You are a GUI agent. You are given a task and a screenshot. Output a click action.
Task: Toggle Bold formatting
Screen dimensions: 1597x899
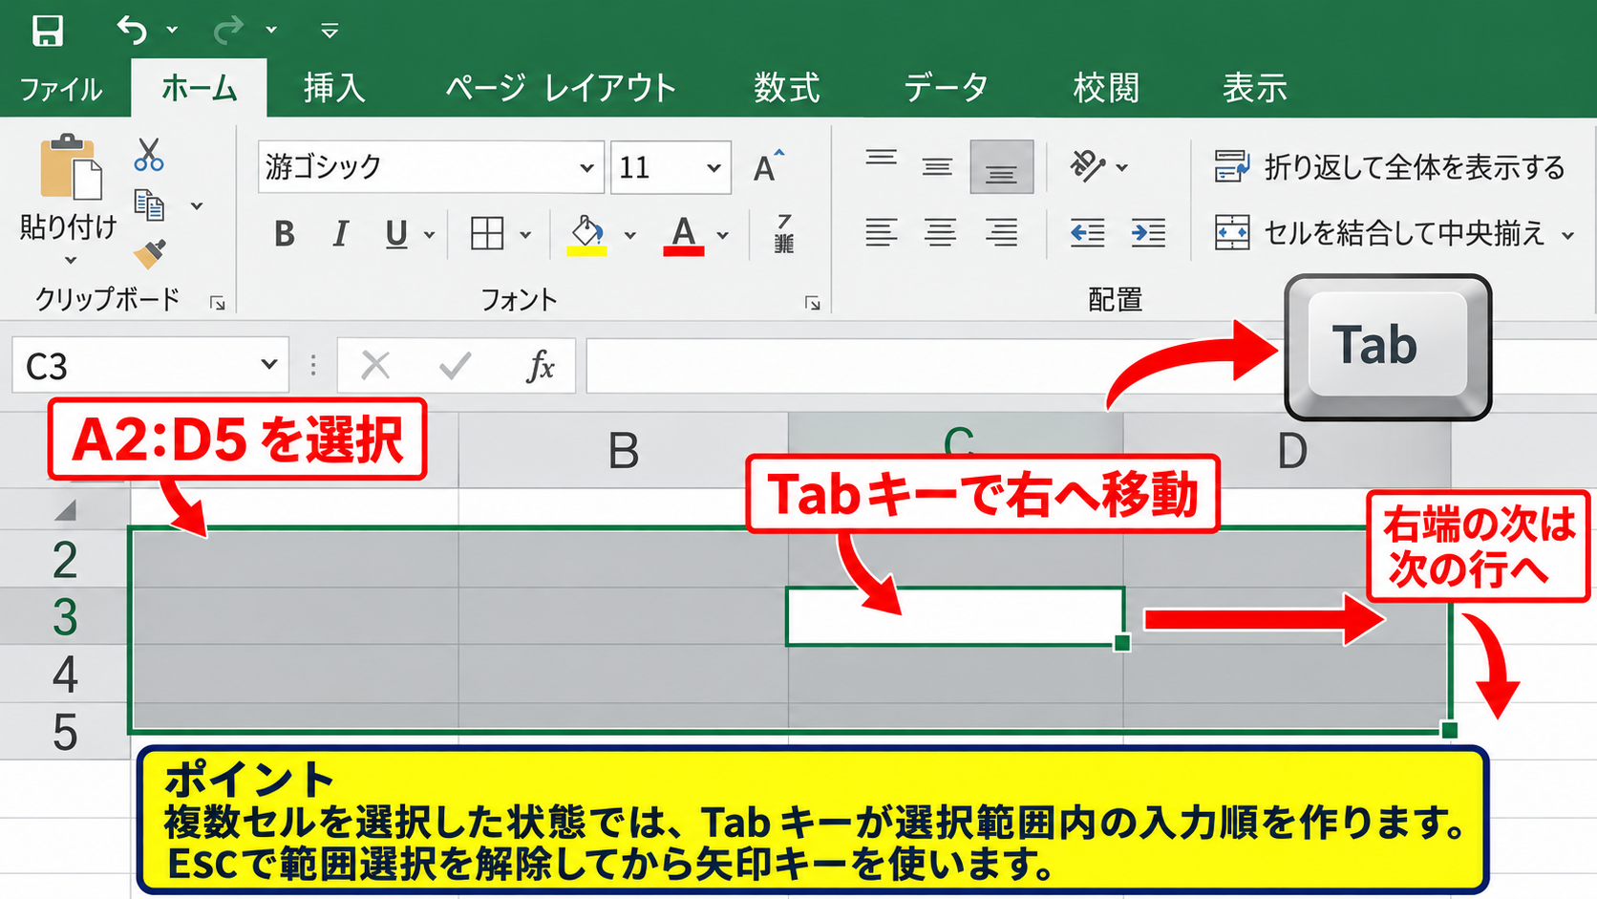click(x=284, y=234)
